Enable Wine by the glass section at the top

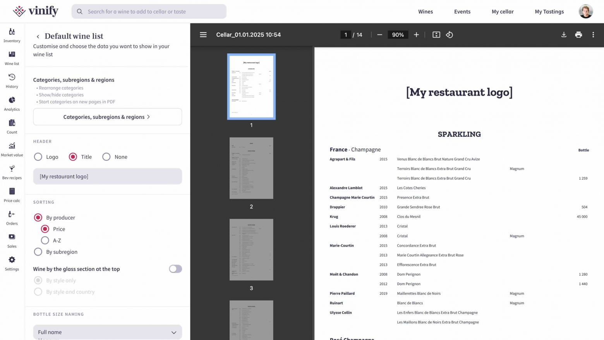[175, 269]
